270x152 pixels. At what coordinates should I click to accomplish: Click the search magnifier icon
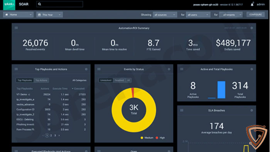[x=40, y=4]
